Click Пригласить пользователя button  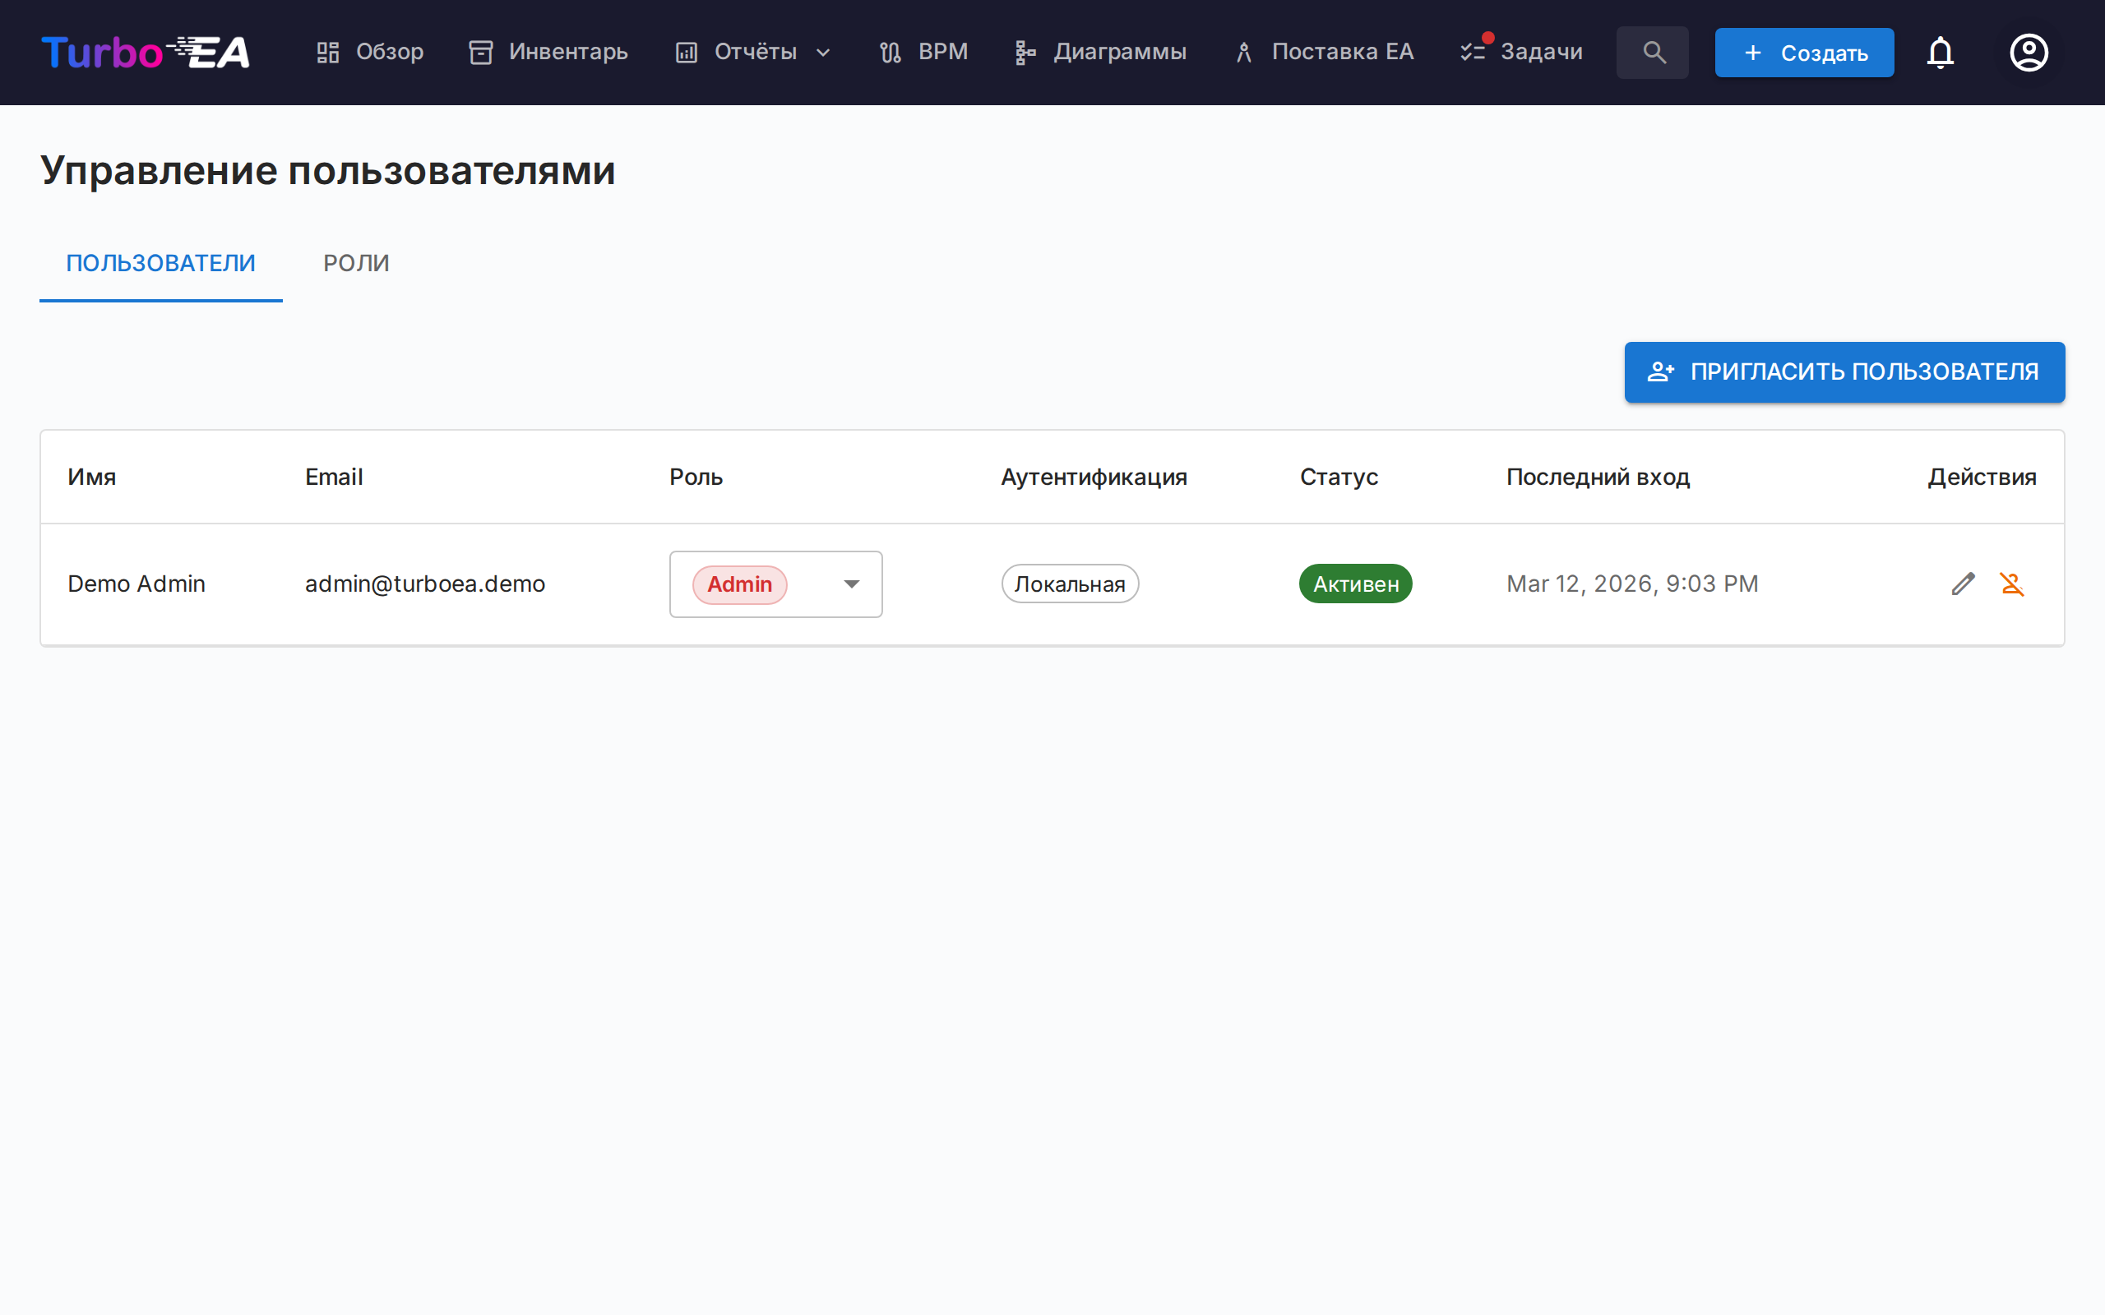pyautogui.click(x=1844, y=372)
